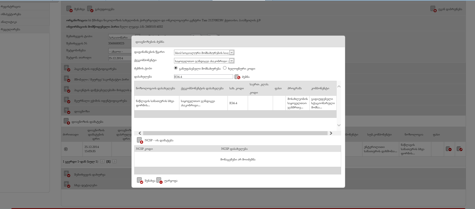Click the დასახელება input field containing K56.4
Viewport: 475px width, 209px height.
coord(203,77)
